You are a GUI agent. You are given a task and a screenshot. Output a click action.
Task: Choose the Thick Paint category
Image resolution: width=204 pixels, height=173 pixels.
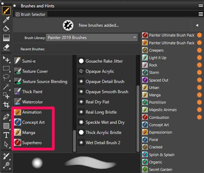43,91
